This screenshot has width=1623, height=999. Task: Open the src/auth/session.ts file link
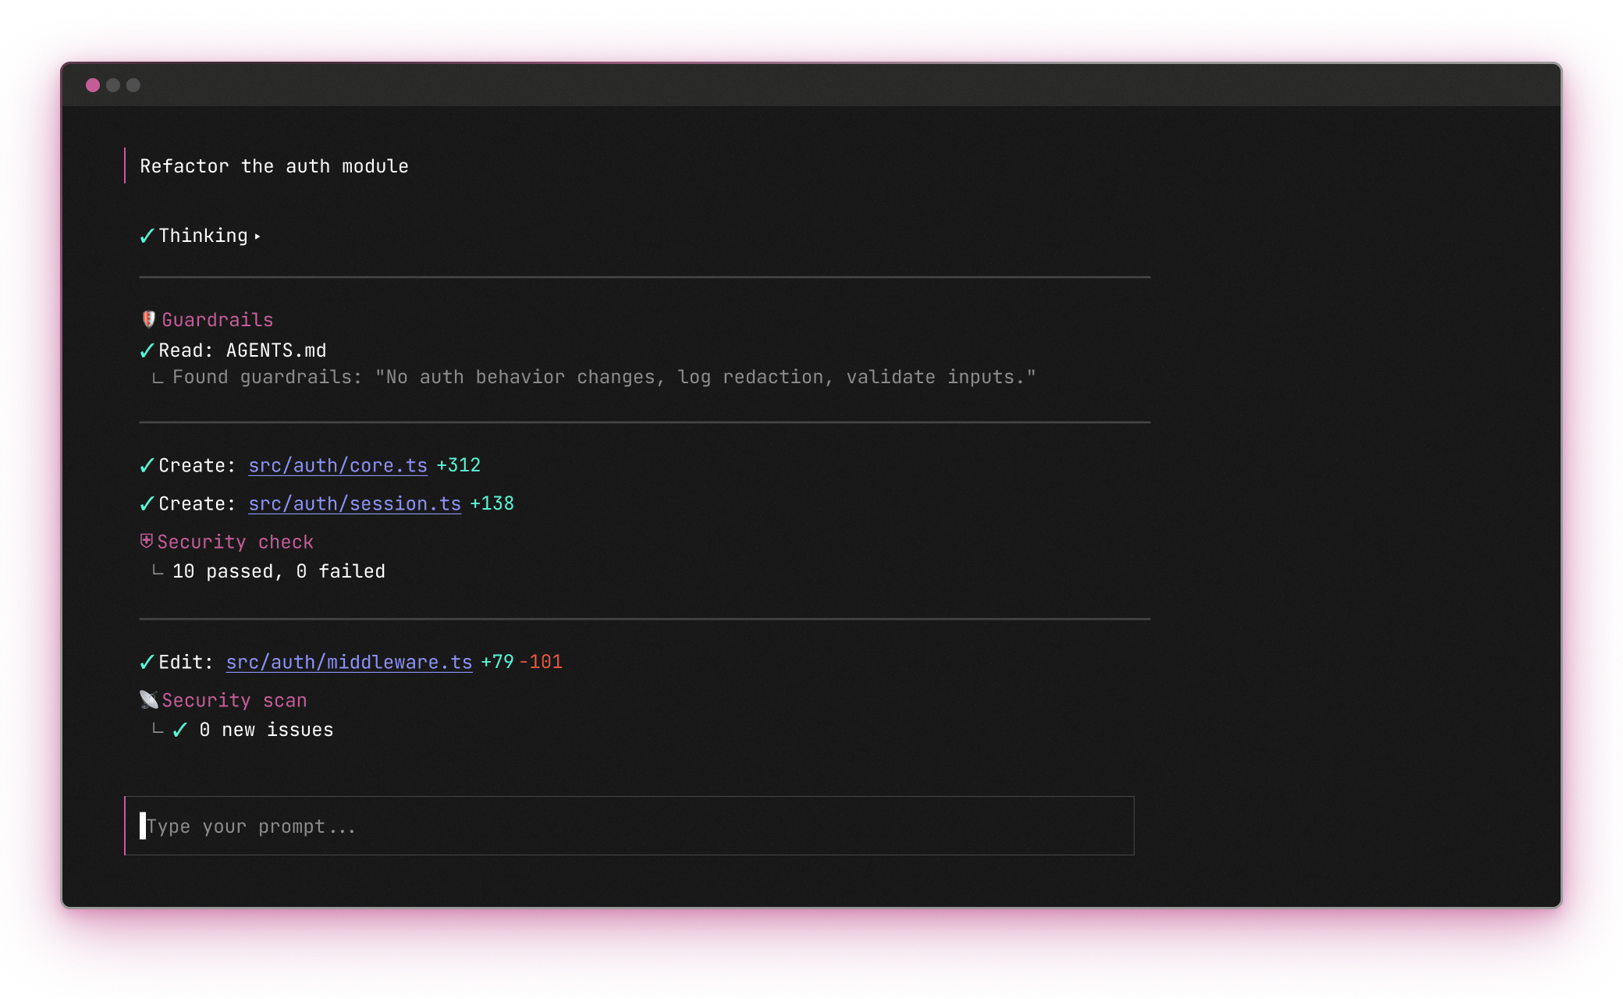[x=354, y=503]
